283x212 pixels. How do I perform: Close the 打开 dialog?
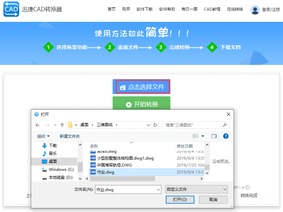(228, 114)
